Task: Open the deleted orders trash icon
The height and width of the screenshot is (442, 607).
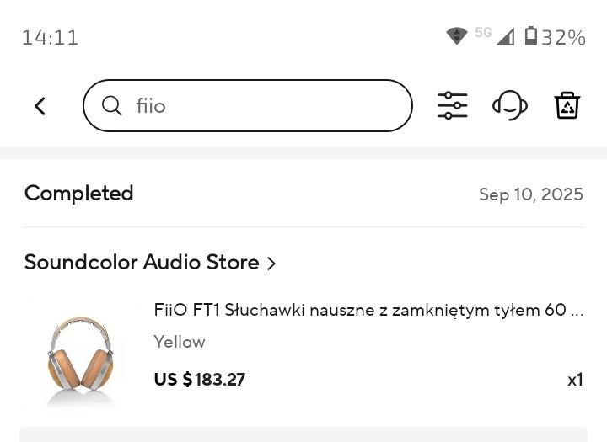Action: click(x=567, y=105)
